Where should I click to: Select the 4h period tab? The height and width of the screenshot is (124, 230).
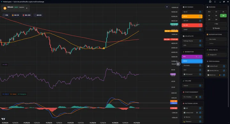(209, 16)
